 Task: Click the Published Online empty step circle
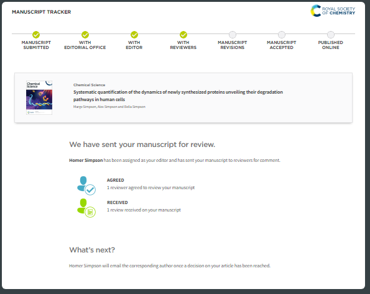point(331,35)
